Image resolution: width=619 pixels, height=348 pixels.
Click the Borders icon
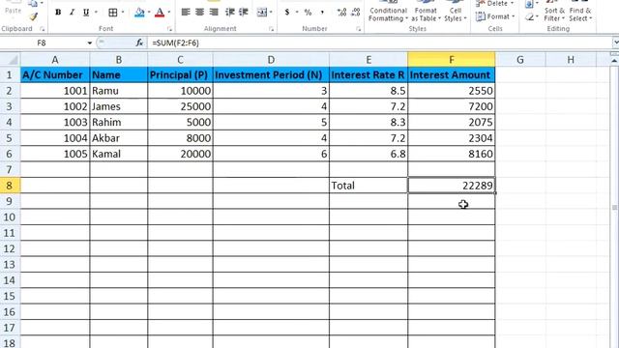pos(113,13)
